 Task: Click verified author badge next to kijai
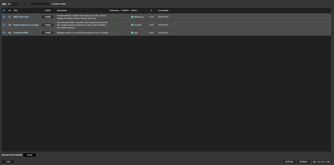coord(132,33)
